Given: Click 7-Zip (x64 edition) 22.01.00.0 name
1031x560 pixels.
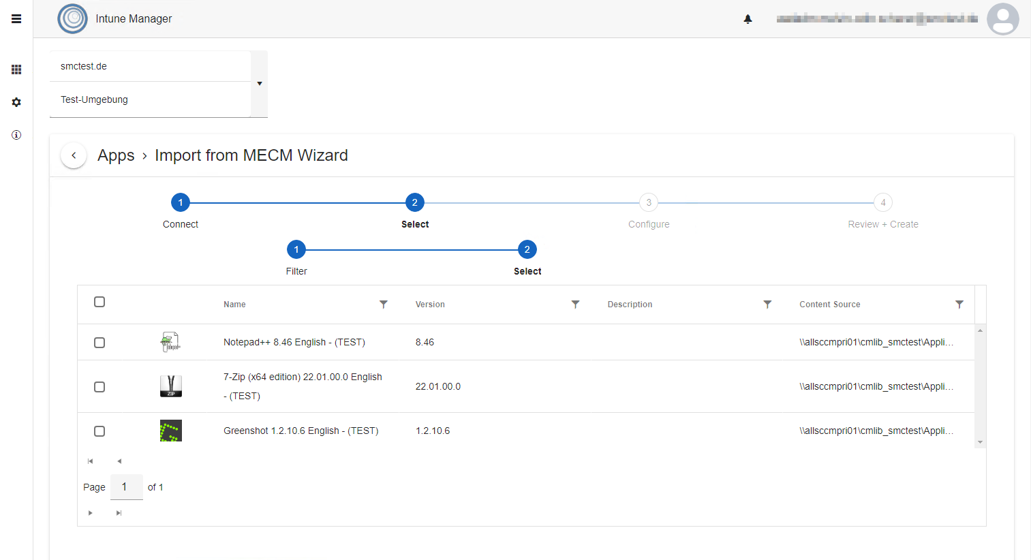Looking at the screenshot, I should pos(303,386).
